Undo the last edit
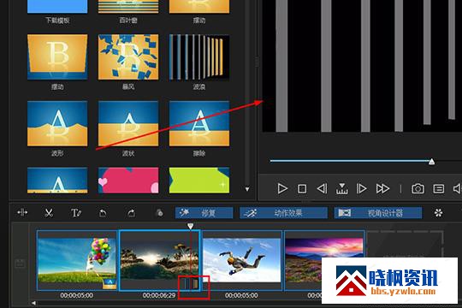 103,212
